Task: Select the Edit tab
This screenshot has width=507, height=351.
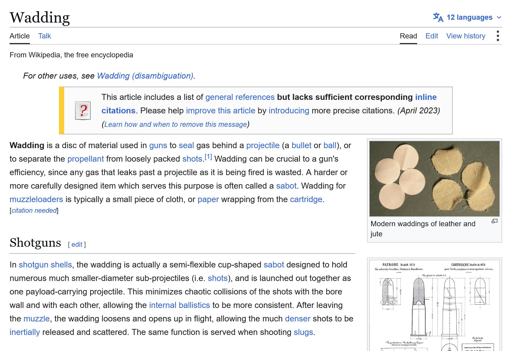Action: pyautogui.click(x=432, y=36)
